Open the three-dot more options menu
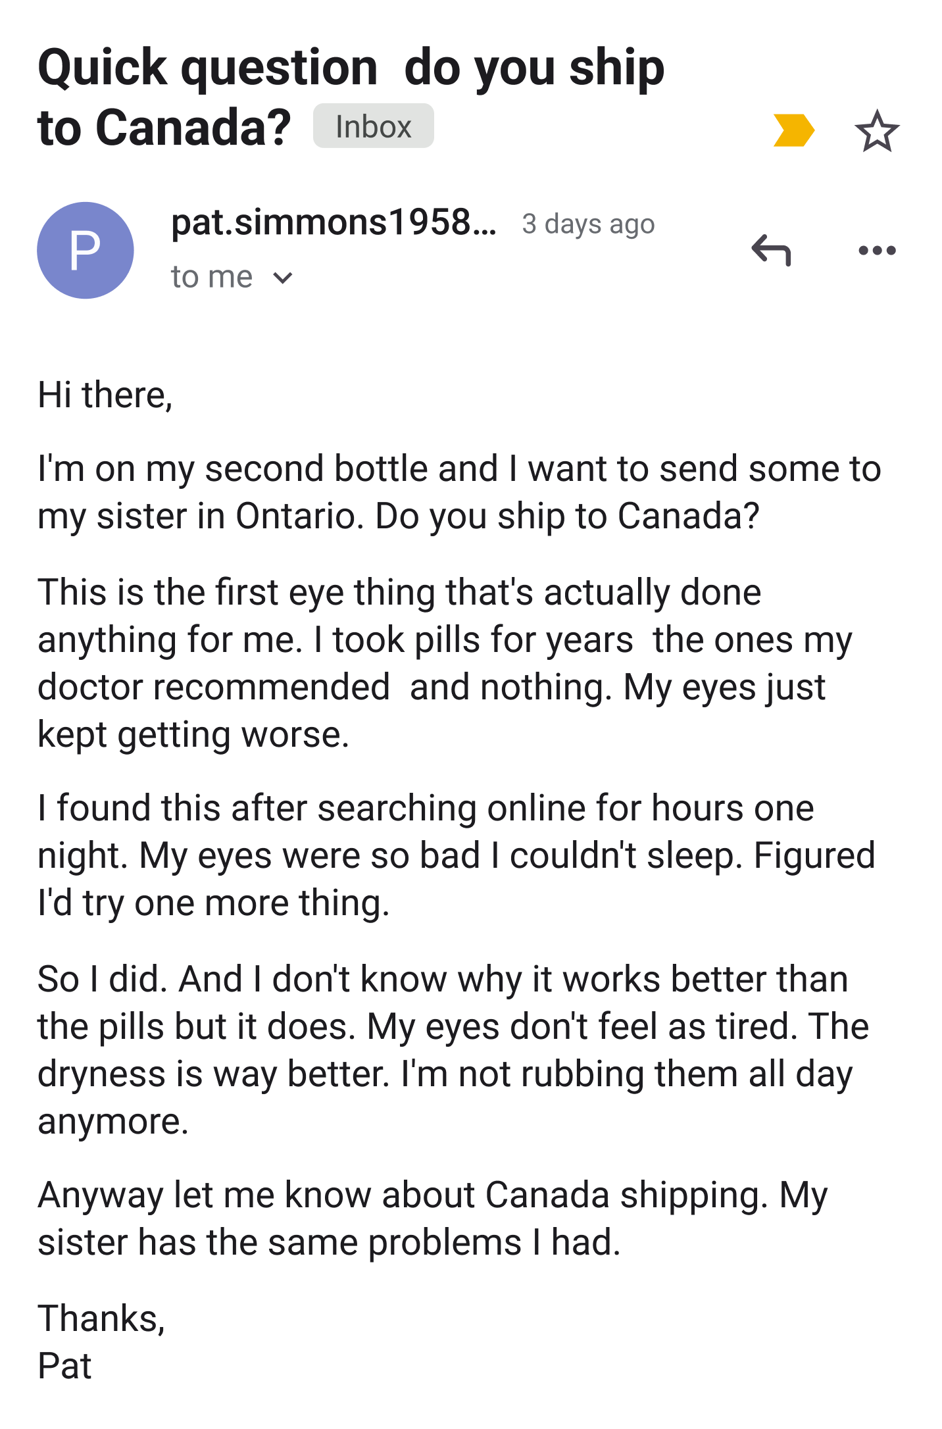This screenshot has height=1429, width=942. pos(877,251)
